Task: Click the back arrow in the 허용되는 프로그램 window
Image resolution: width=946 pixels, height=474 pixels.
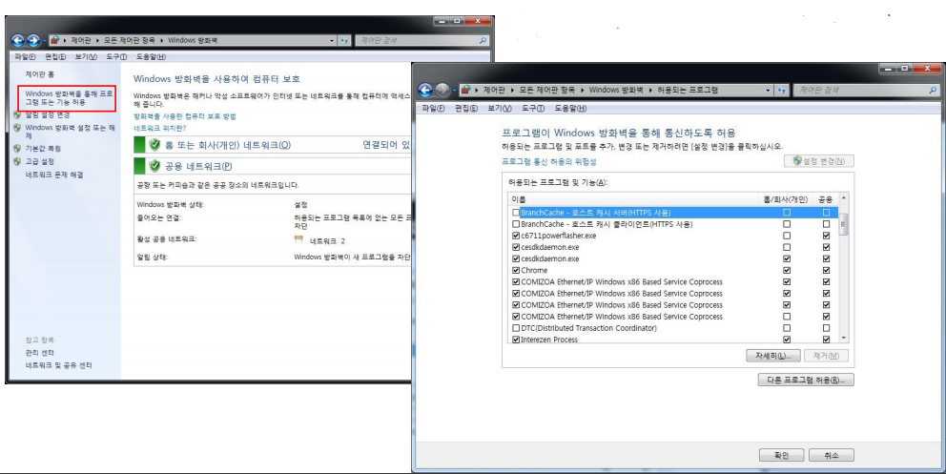Action: click(x=424, y=90)
